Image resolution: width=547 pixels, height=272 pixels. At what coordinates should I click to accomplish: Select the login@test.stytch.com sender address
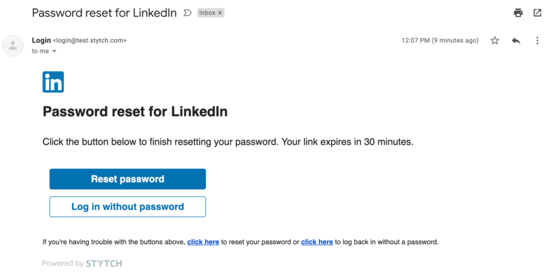click(90, 40)
